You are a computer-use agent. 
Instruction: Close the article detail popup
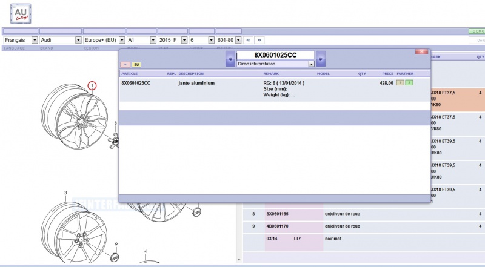pos(421,52)
